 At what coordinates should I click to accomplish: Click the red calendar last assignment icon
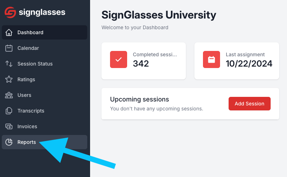click(212, 59)
